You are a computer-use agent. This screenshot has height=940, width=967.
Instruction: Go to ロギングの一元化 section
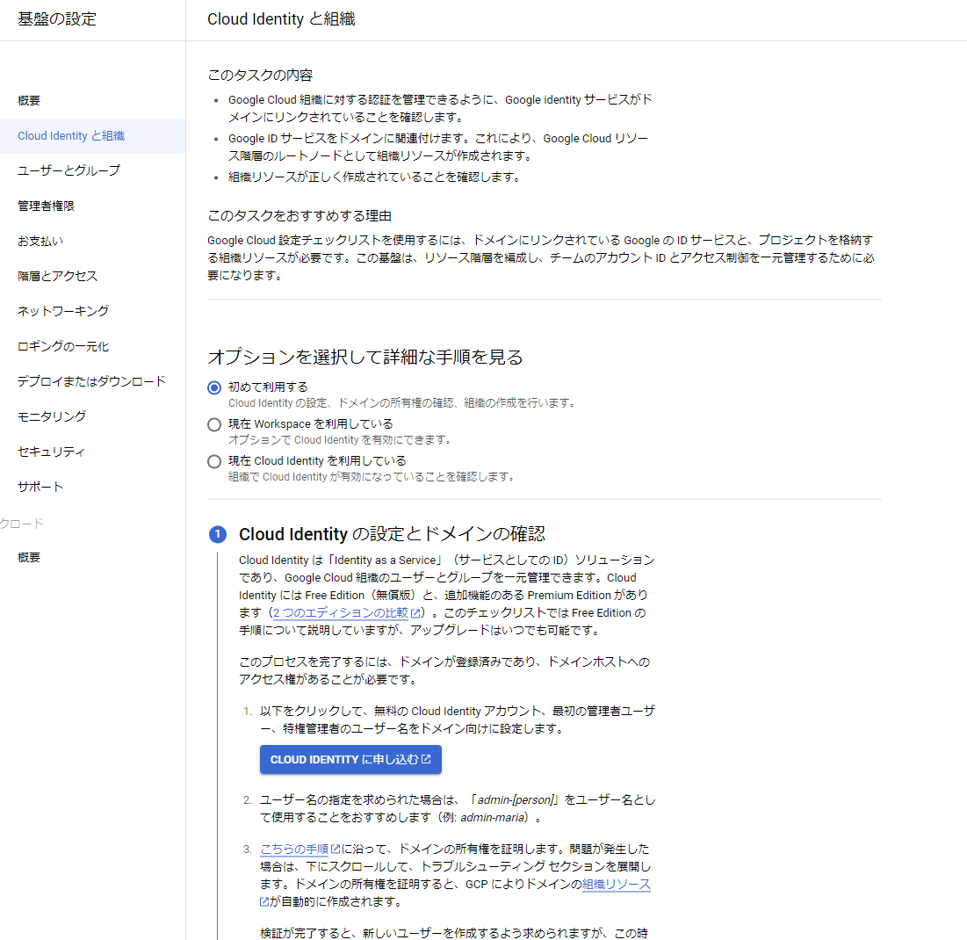[x=63, y=346]
